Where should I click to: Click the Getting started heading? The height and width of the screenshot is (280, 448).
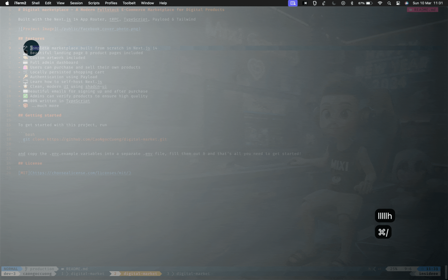40,115
